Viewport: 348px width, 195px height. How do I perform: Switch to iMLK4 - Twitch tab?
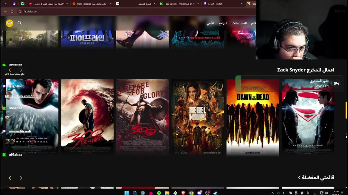pyautogui.click(x=223, y=4)
